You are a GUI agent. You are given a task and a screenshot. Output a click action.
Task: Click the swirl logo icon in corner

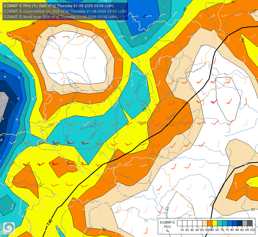[x=9, y=228]
